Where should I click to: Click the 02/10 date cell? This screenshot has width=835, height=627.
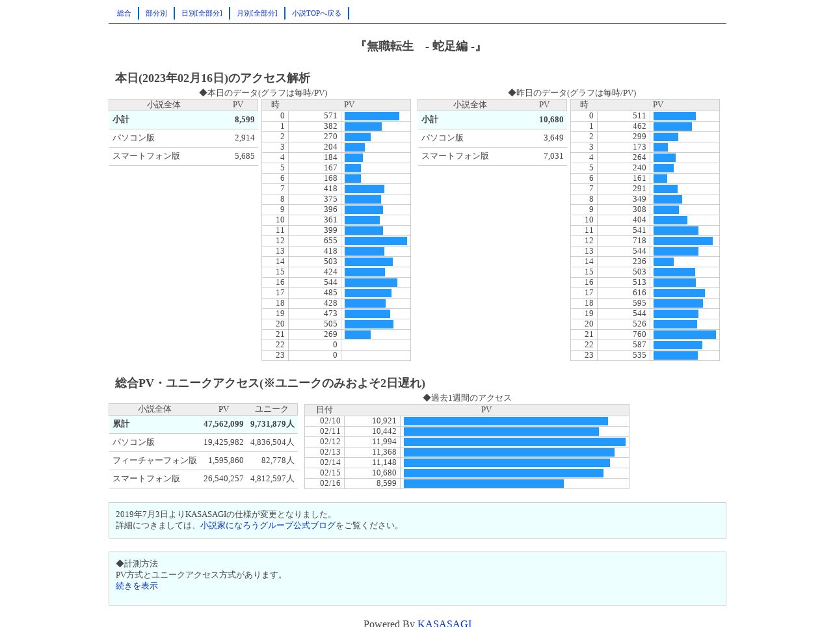click(325, 421)
